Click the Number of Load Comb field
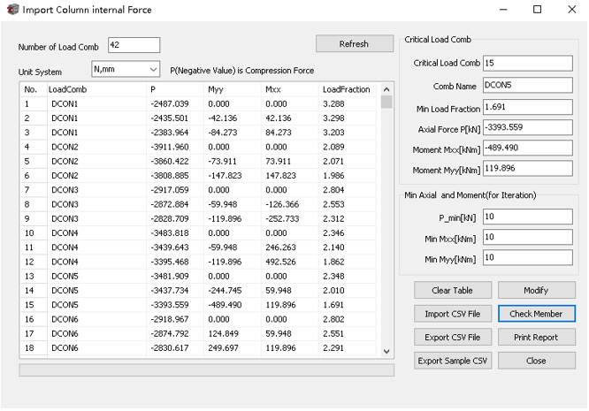 [x=134, y=45]
